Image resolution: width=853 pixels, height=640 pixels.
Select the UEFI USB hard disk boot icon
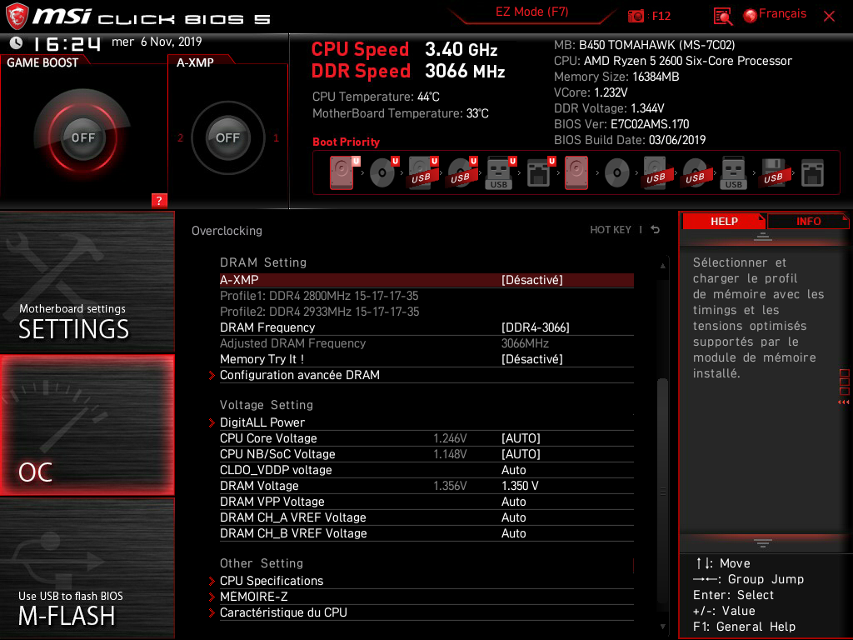pos(422,173)
